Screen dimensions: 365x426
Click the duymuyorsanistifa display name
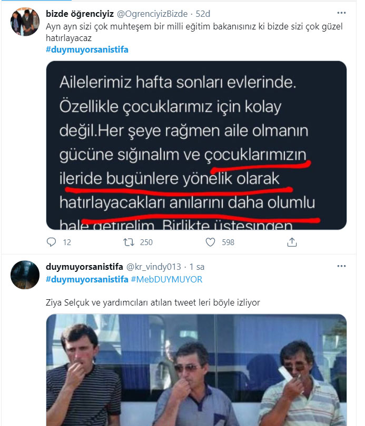click(x=83, y=267)
